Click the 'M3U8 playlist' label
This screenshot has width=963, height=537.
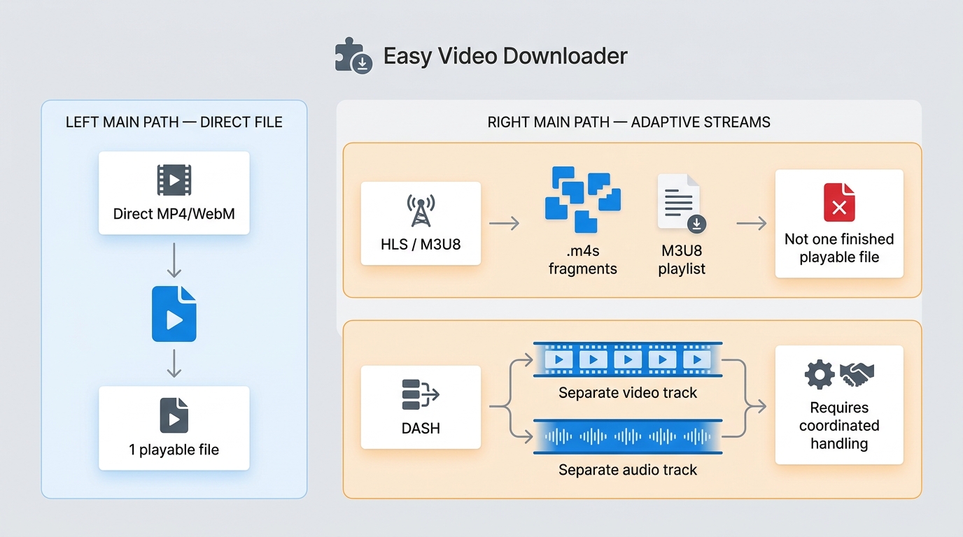point(682,259)
